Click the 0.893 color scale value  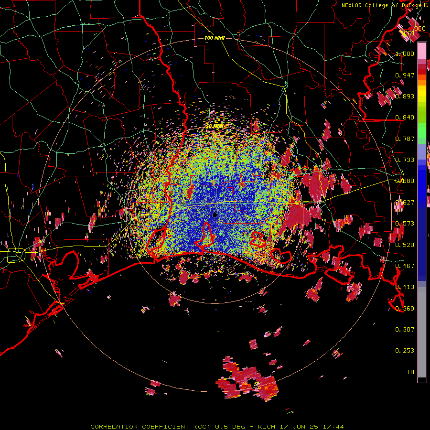(x=405, y=96)
